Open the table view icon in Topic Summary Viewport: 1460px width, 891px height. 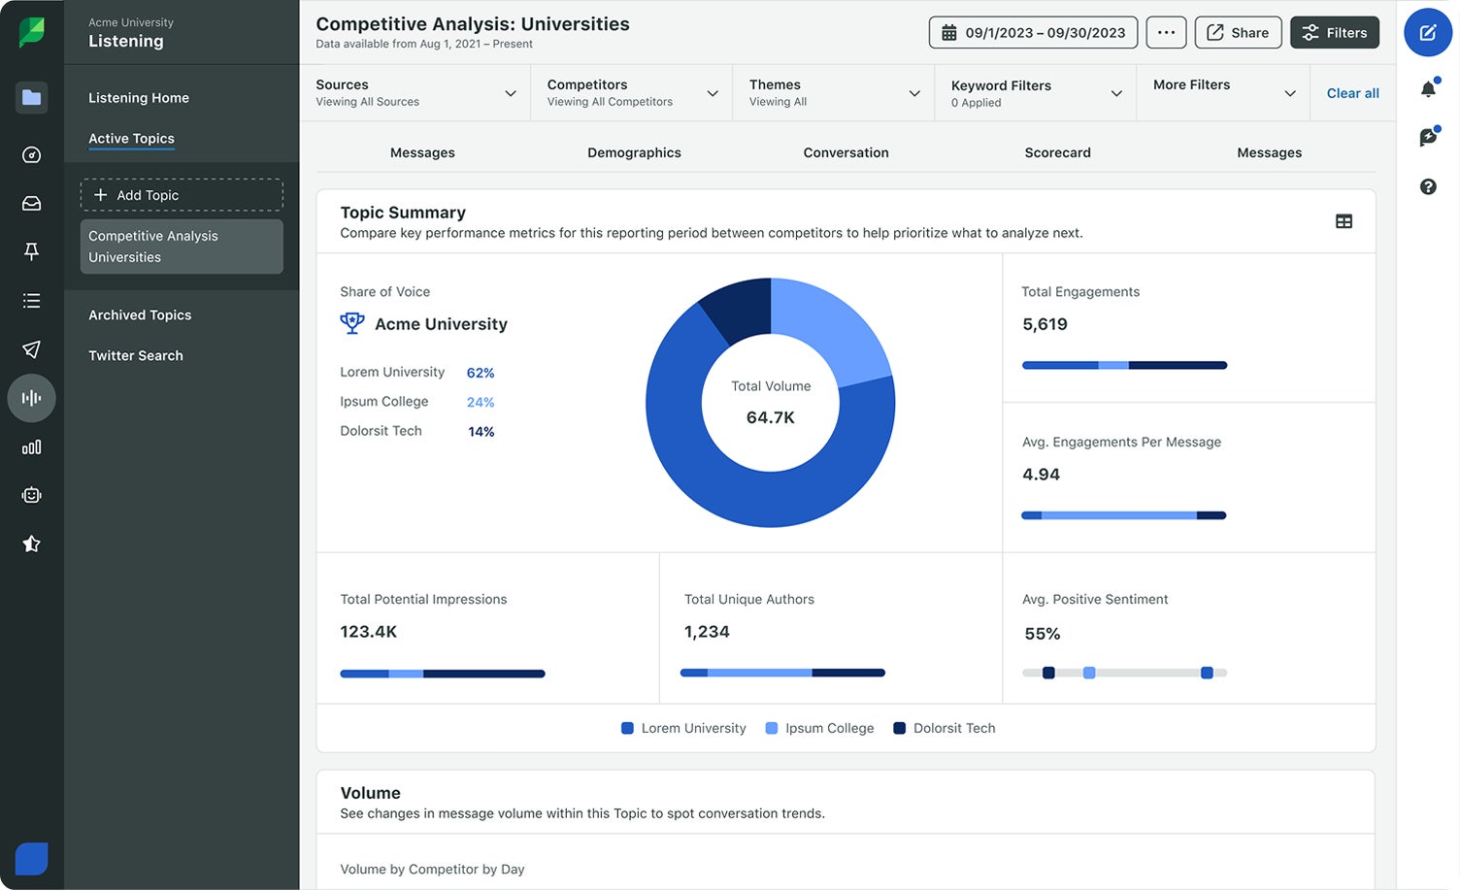tap(1344, 220)
